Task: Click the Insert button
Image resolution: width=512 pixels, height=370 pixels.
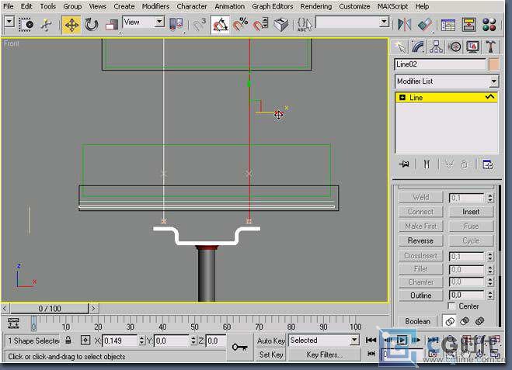Action: (x=471, y=212)
